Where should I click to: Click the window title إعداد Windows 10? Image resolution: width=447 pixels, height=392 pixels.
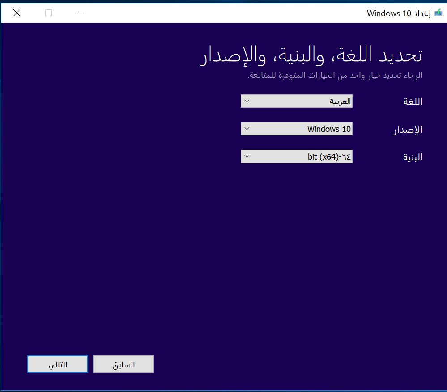point(399,13)
